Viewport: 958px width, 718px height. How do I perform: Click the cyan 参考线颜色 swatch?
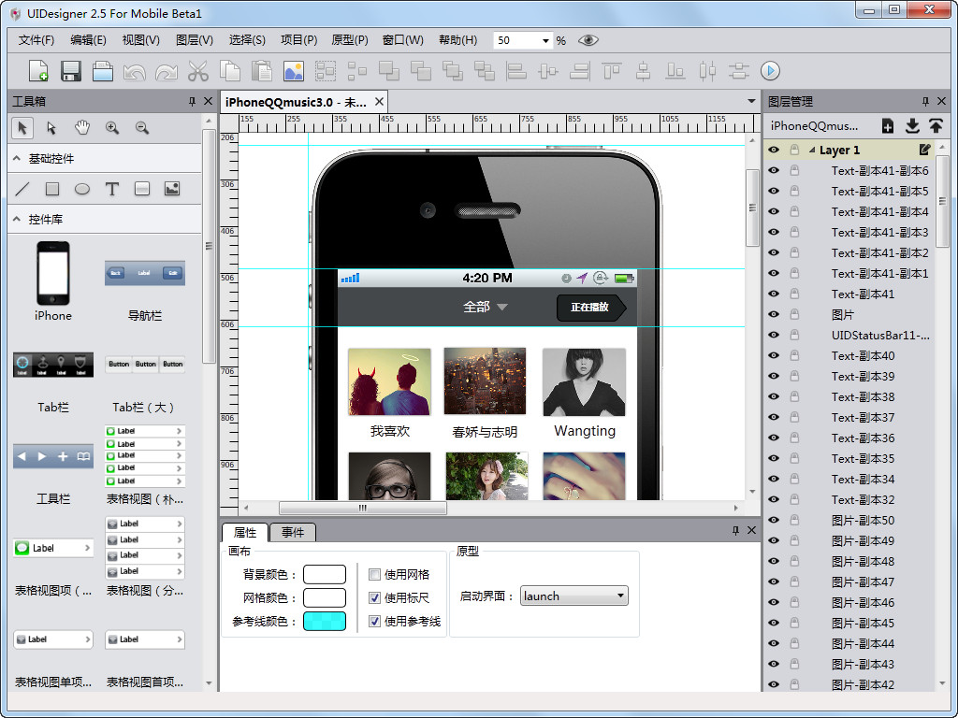click(x=324, y=622)
